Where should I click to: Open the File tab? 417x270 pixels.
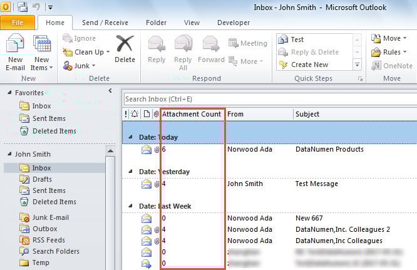point(18,23)
